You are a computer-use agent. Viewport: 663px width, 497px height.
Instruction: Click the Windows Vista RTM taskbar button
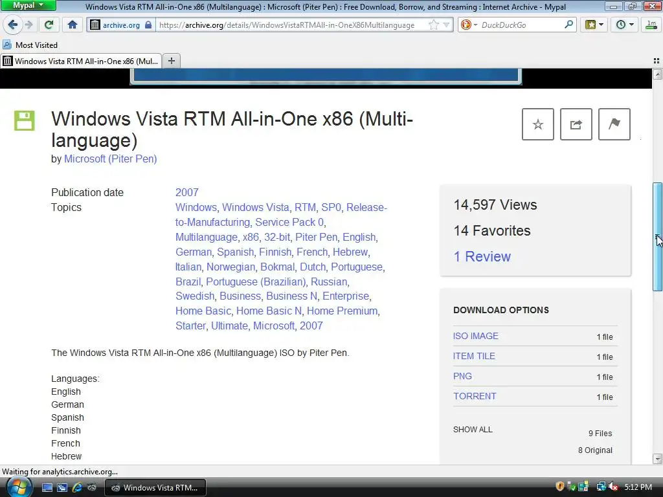click(x=155, y=487)
